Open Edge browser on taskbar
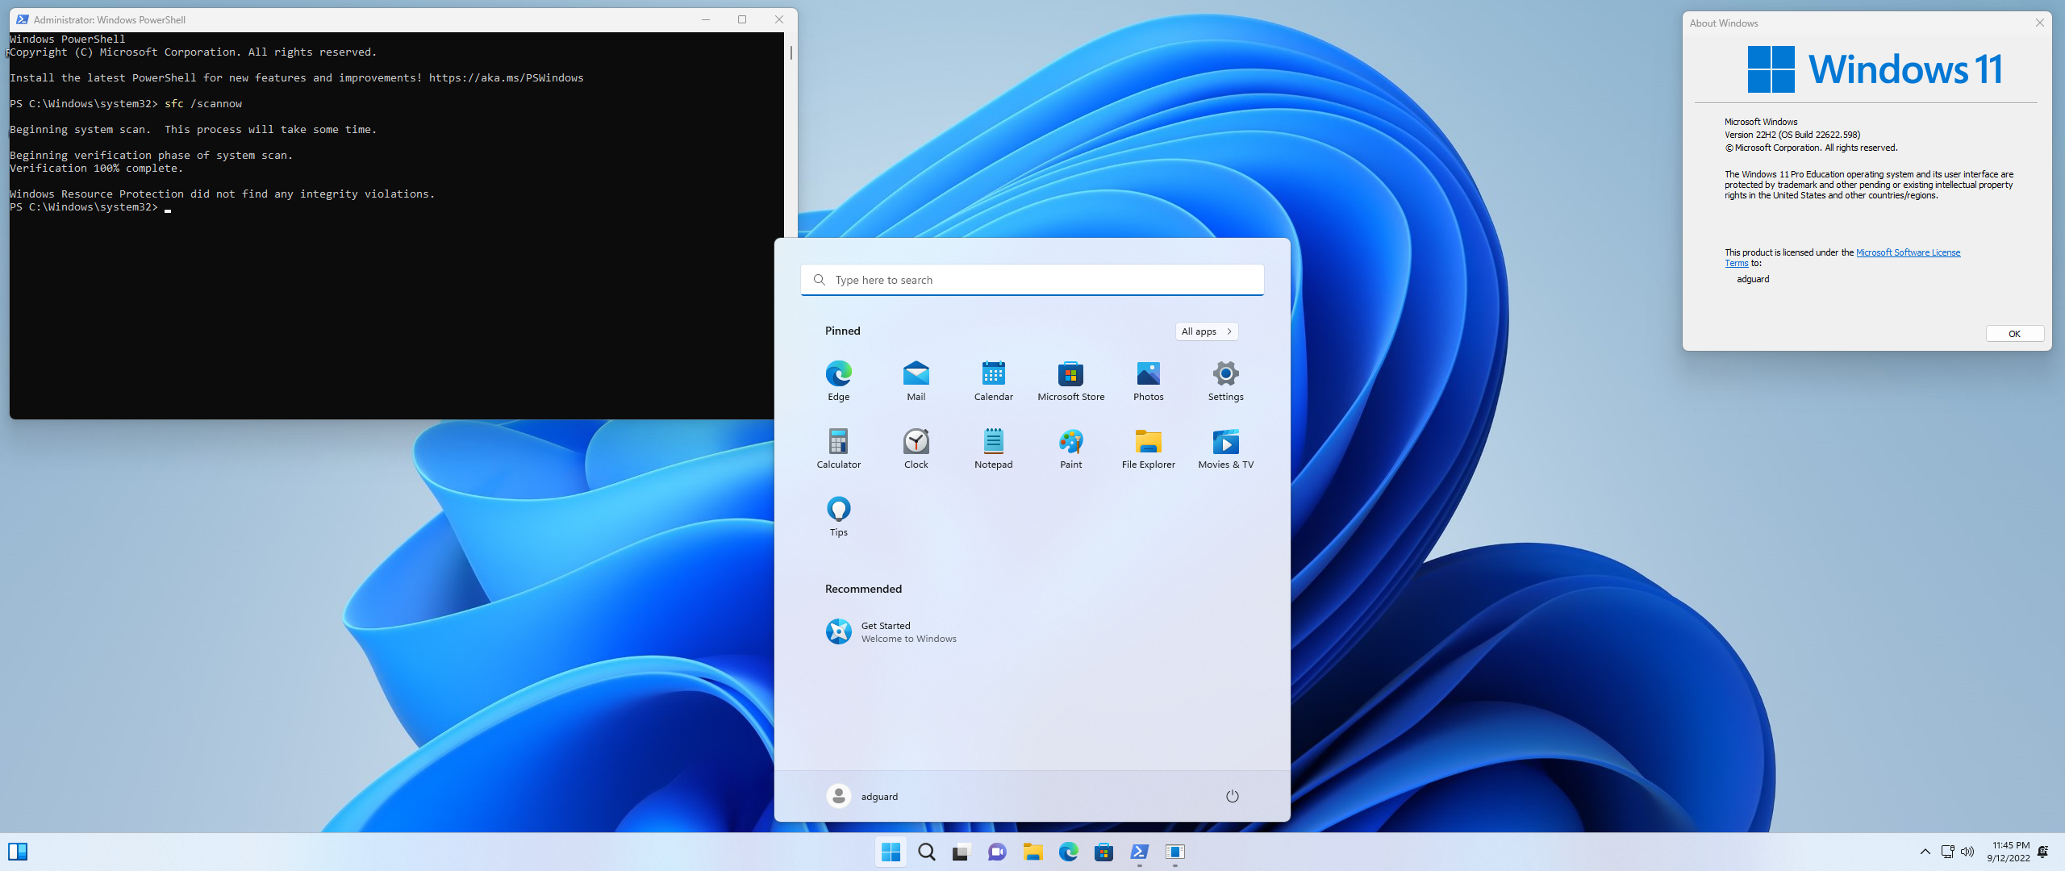Image resolution: width=2065 pixels, height=871 pixels. tap(1068, 852)
